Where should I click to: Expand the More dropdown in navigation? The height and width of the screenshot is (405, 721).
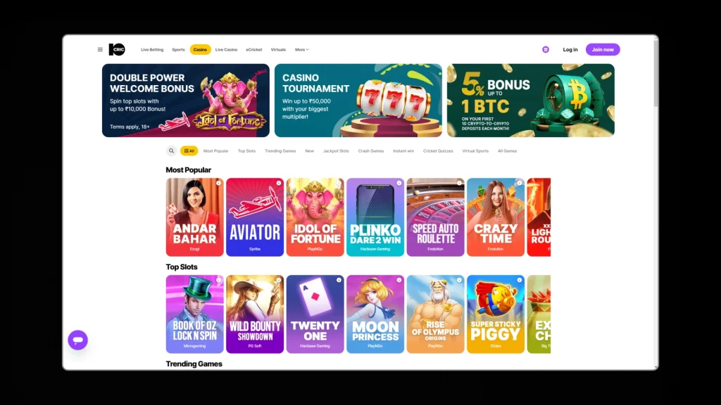tap(301, 50)
